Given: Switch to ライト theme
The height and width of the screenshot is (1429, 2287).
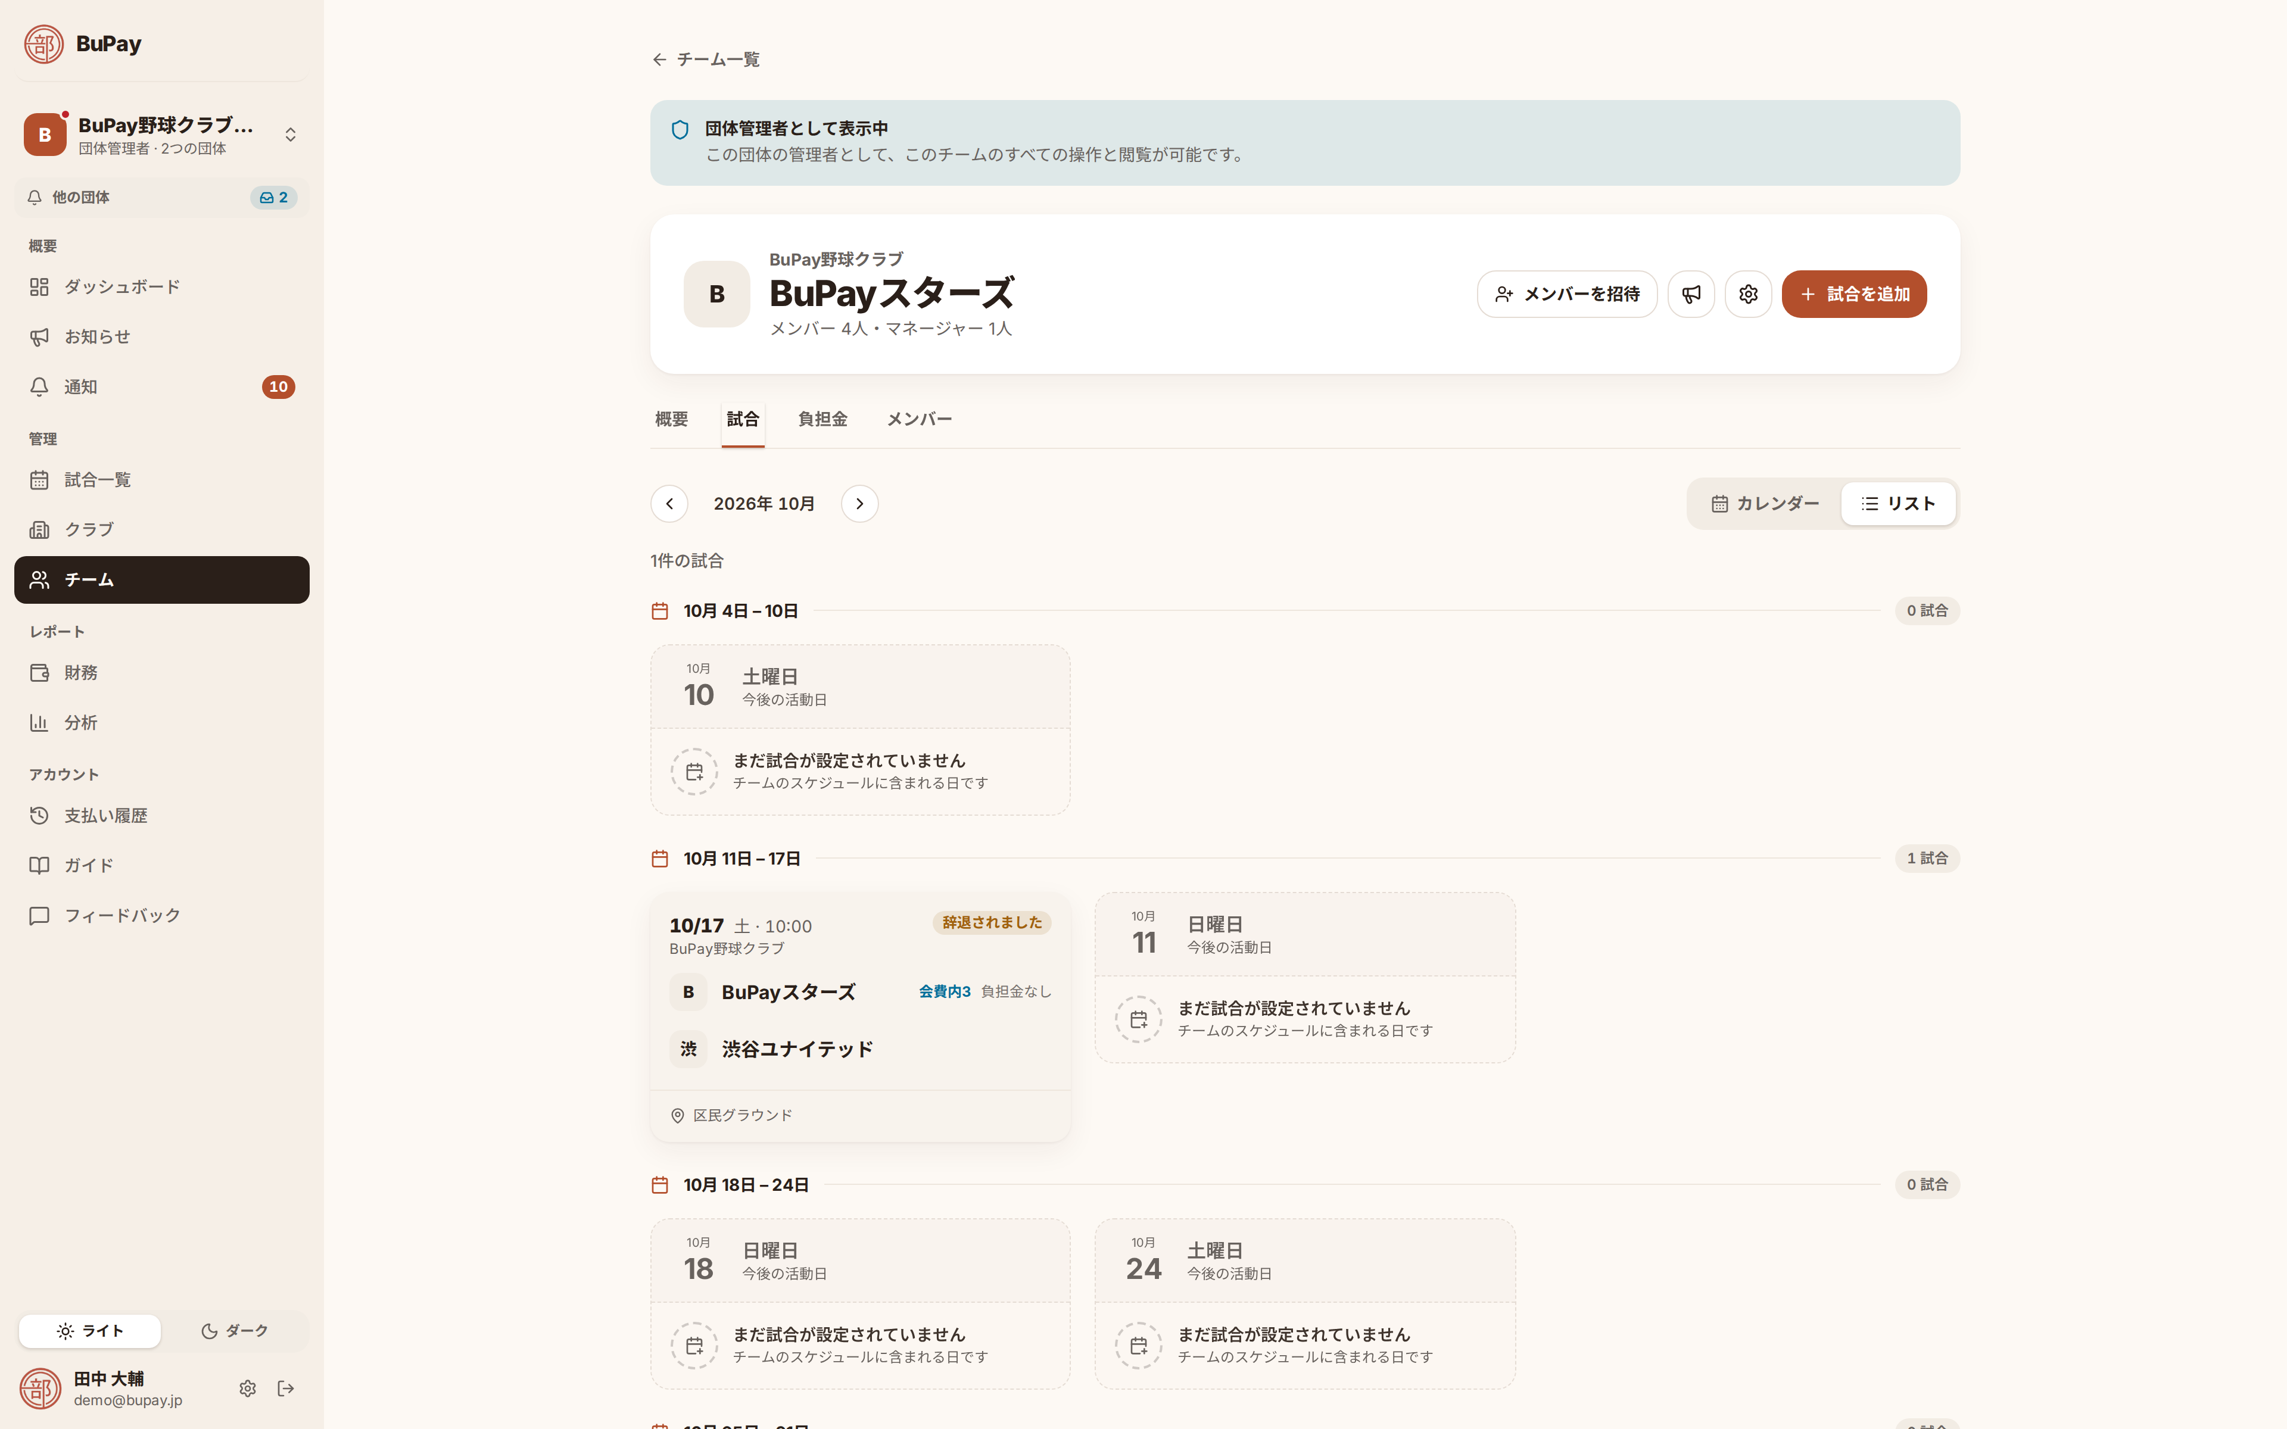Looking at the screenshot, I should pos(90,1331).
